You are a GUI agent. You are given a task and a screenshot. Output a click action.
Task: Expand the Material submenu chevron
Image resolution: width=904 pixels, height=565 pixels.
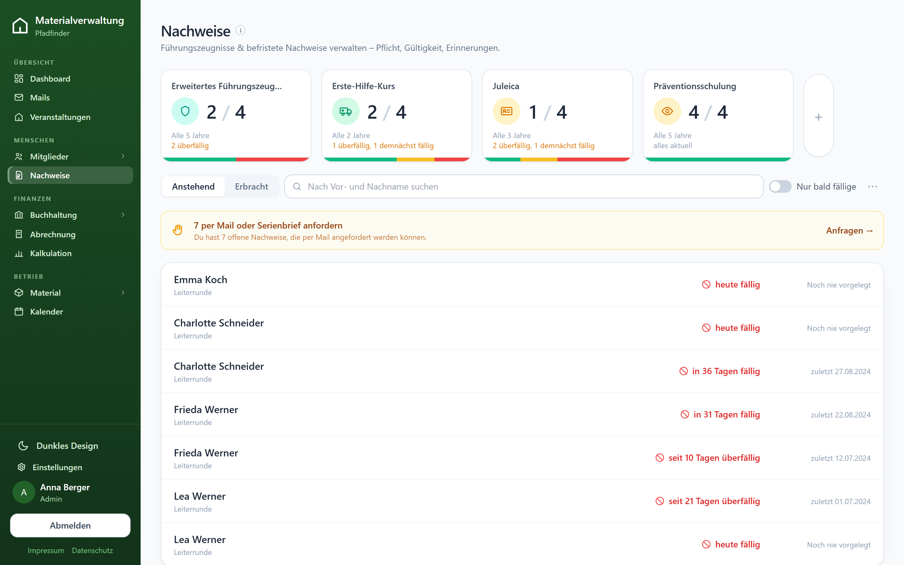[x=123, y=293]
